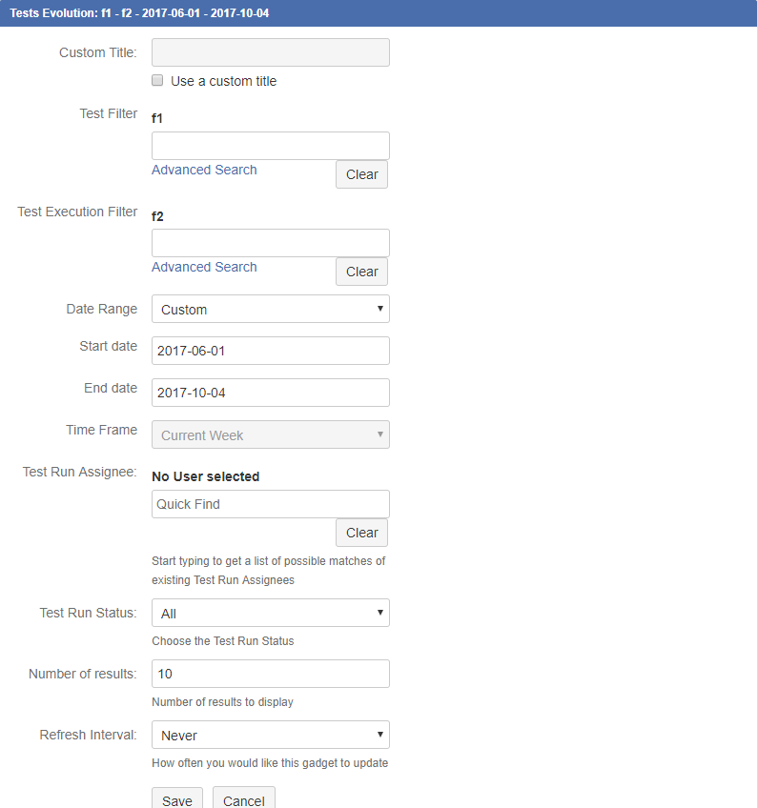Image resolution: width=758 pixels, height=808 pixels.
Task: Click the Quick Find assignee field
Action: pyautogui.click(x=270, y=504)
